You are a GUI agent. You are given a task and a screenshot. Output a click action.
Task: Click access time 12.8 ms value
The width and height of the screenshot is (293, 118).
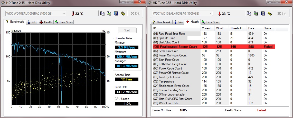[127, 79]
